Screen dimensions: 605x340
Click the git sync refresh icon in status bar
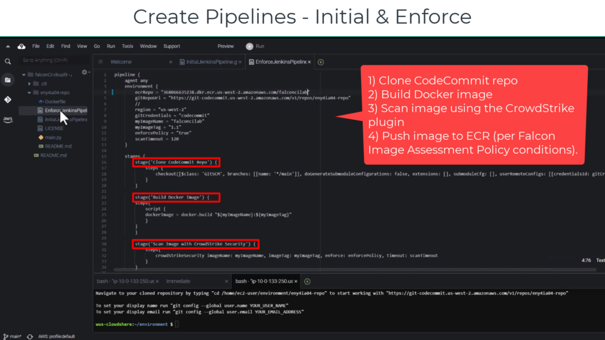coord(30,336)
